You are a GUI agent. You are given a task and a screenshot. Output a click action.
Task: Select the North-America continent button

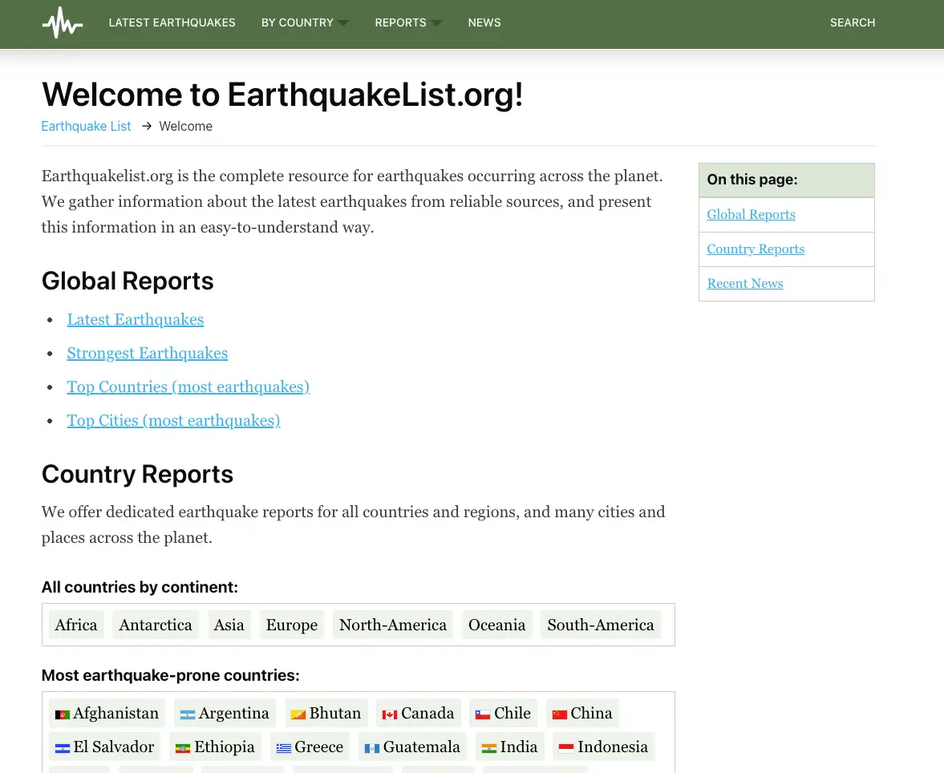(x=393, y=625)
